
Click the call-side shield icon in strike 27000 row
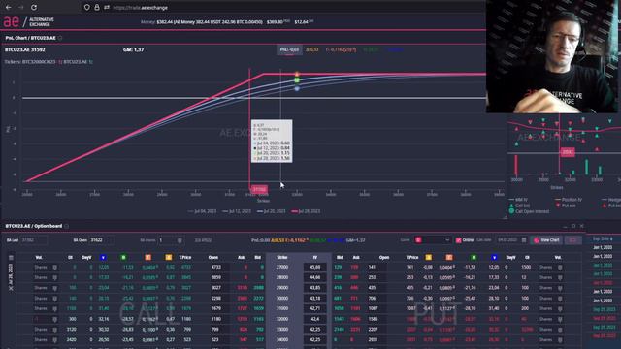coord(54,268)
